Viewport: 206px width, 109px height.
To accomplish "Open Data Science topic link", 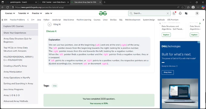I will coord(68,20).
